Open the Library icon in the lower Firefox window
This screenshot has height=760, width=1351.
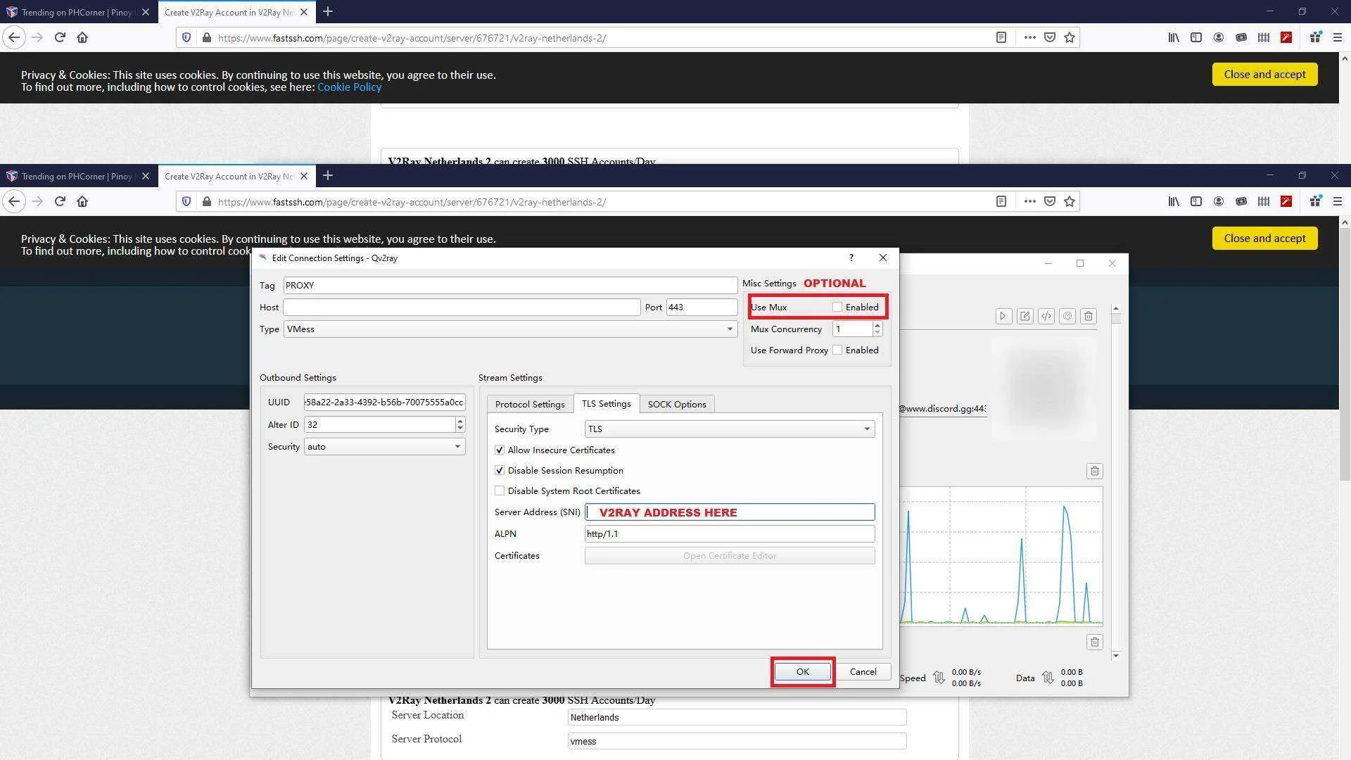(x=1174, y=202)
